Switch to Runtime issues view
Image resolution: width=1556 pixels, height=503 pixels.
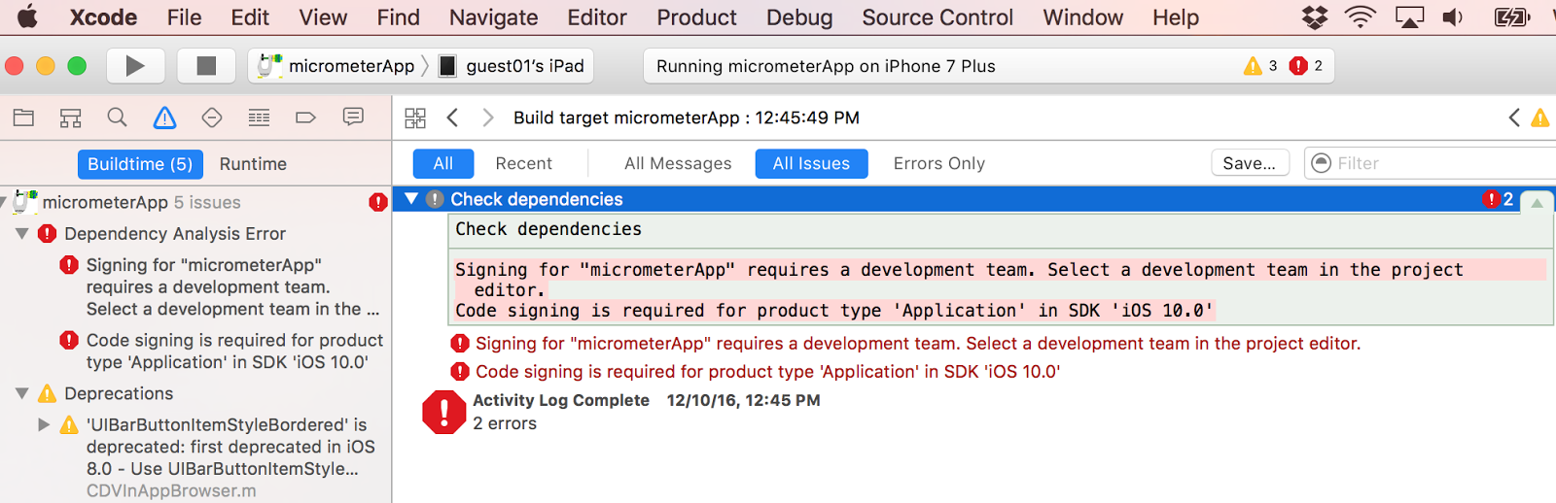[253, 164]
